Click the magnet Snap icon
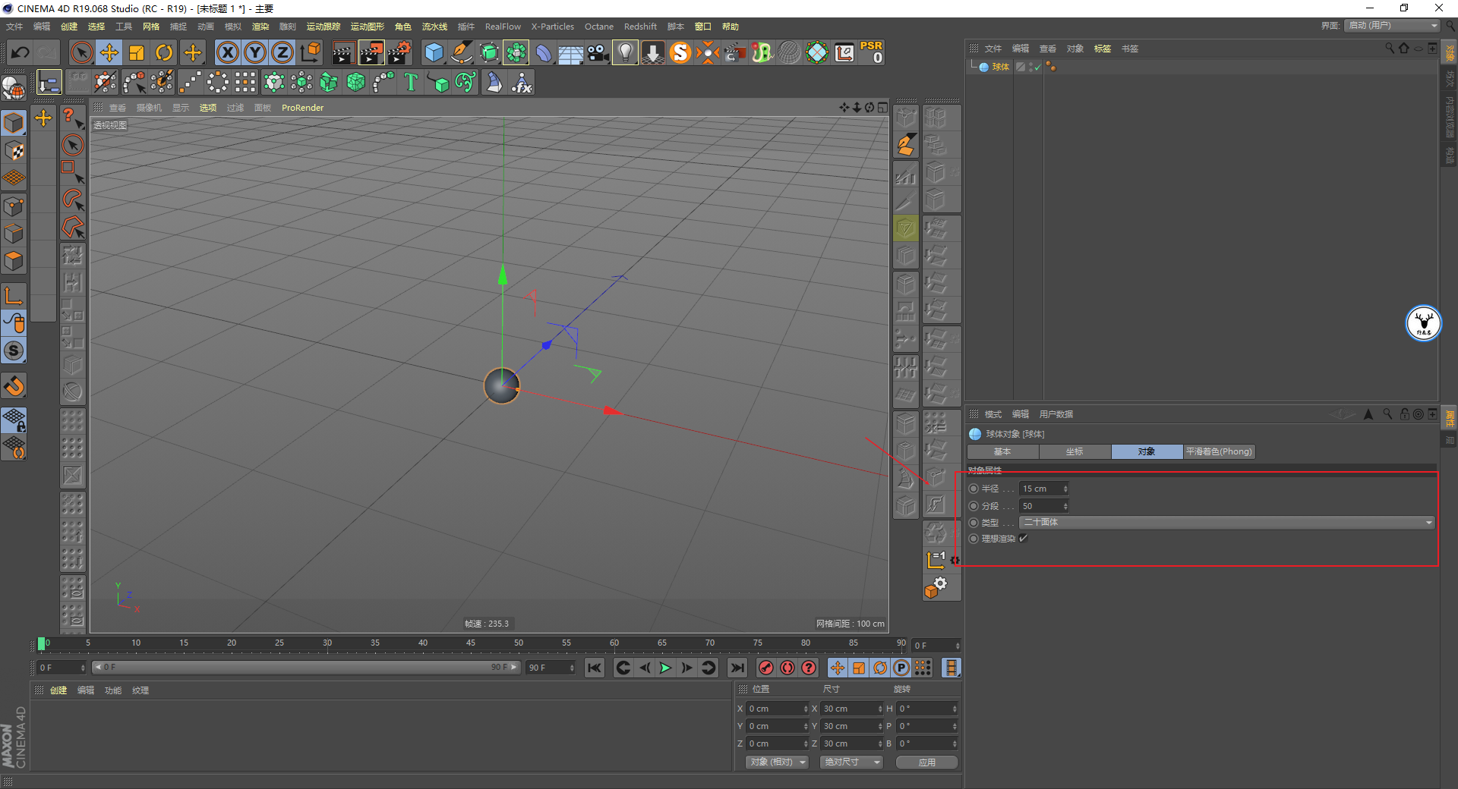 click(x=14, y=386)
